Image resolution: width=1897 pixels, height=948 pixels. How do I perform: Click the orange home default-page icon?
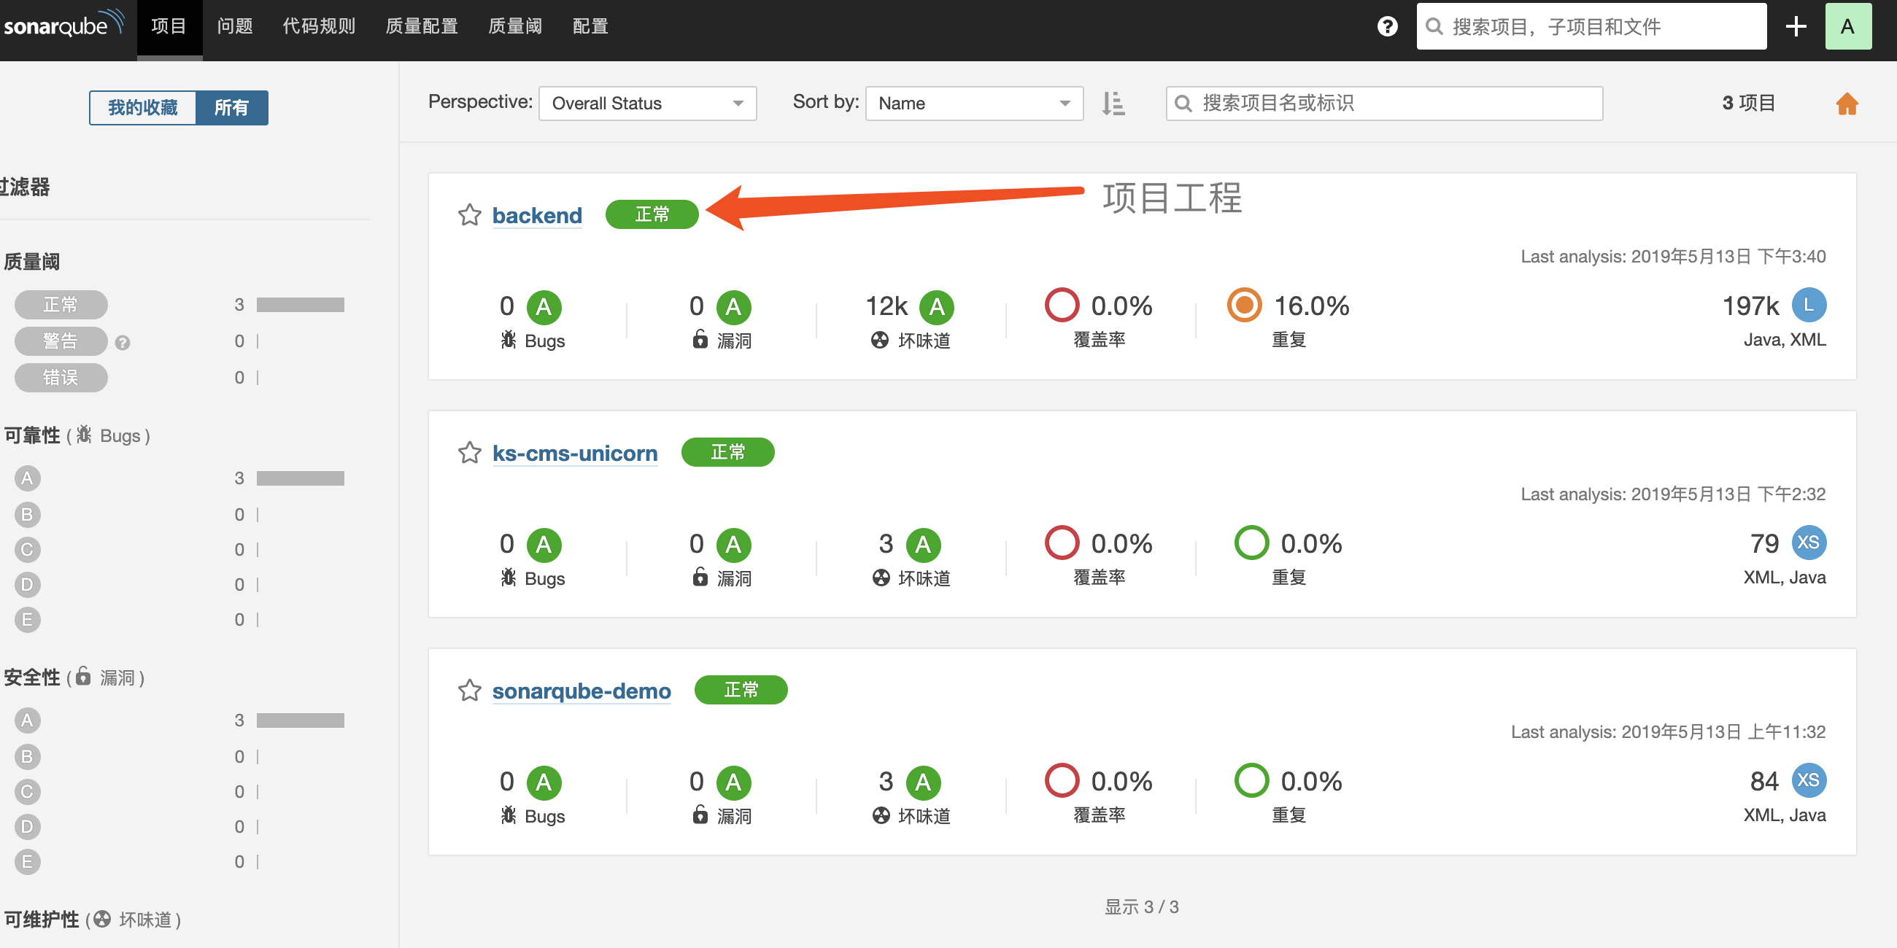1846,104
